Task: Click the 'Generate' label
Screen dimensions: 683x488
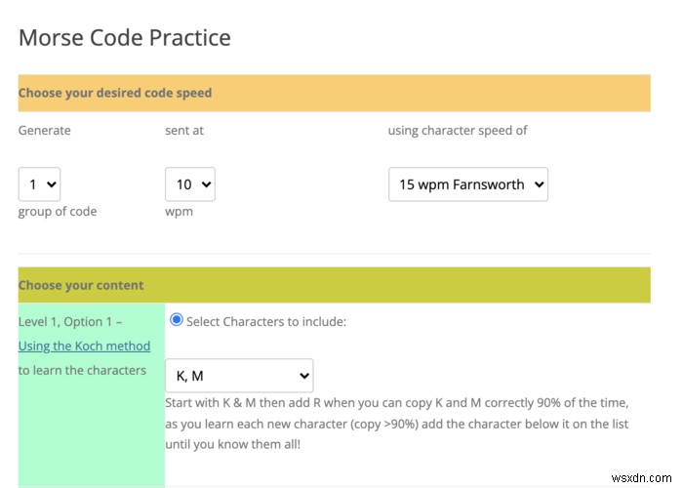Action: 45,130
